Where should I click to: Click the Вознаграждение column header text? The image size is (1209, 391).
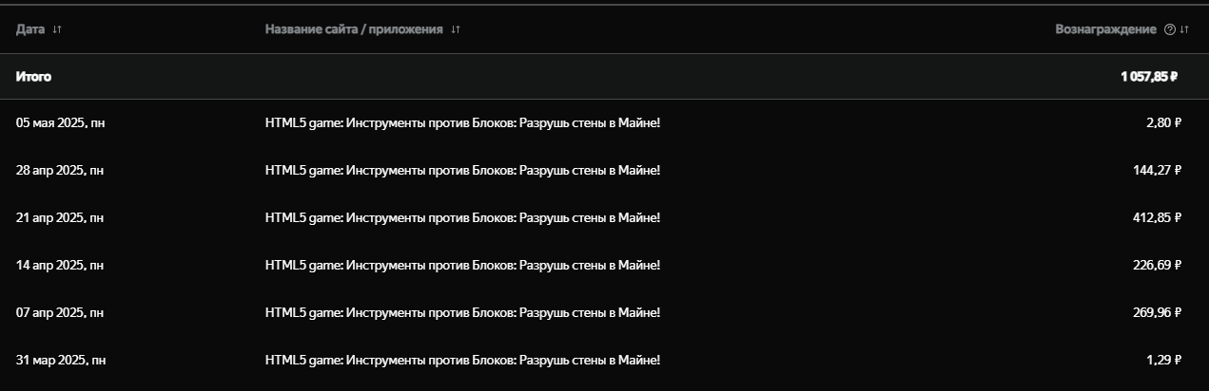tap(1105, 29)
